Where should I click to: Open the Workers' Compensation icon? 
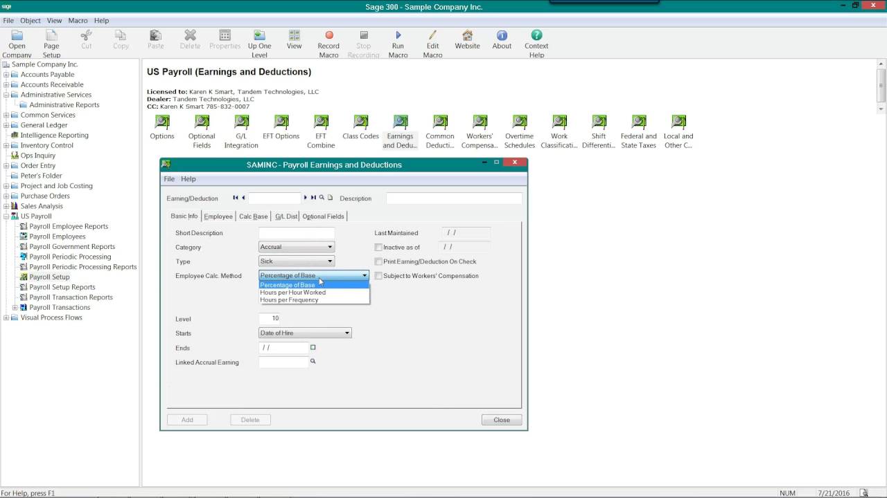pyautogui.click(x=480, y=131)
